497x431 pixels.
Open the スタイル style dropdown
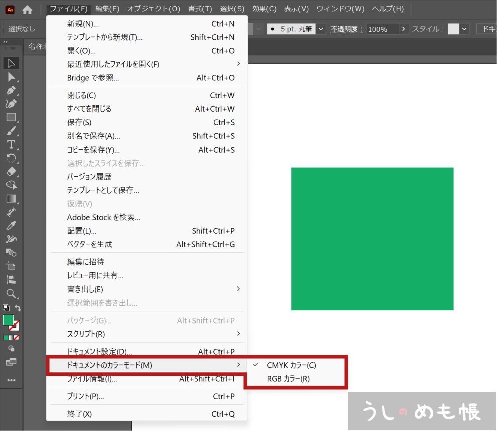(x=464, y=29)
